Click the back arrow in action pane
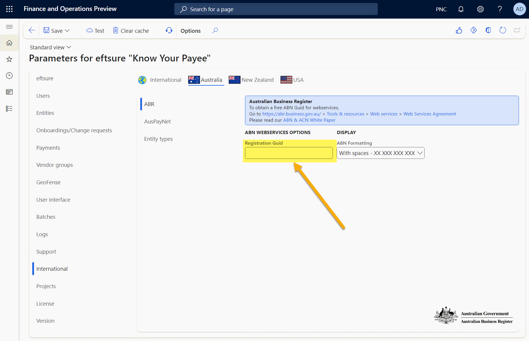 pyautogui.click(x=32, y=30)
